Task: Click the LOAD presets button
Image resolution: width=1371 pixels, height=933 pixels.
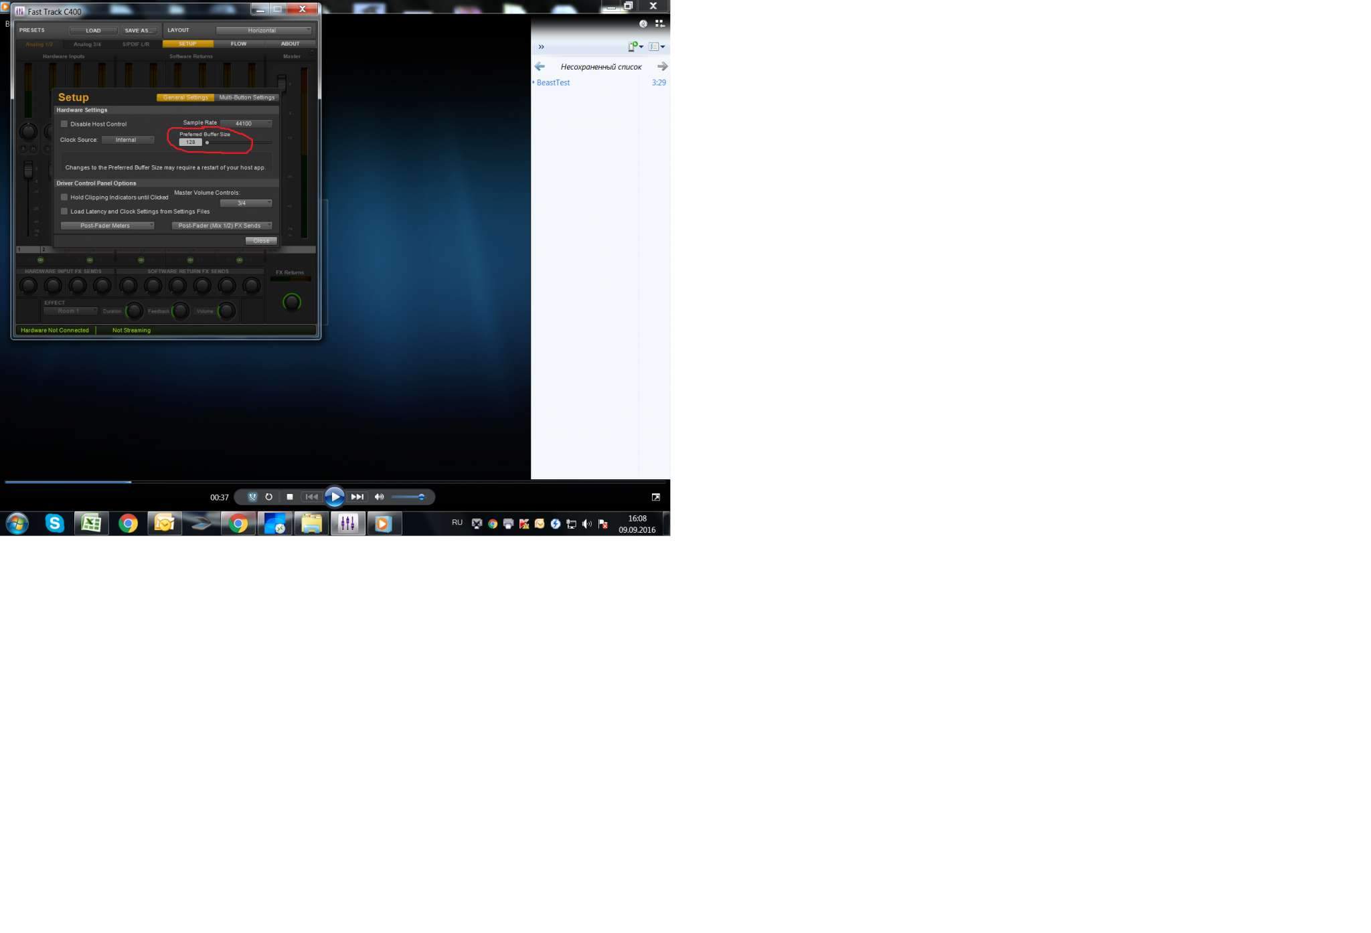Action: click(93, 30)
